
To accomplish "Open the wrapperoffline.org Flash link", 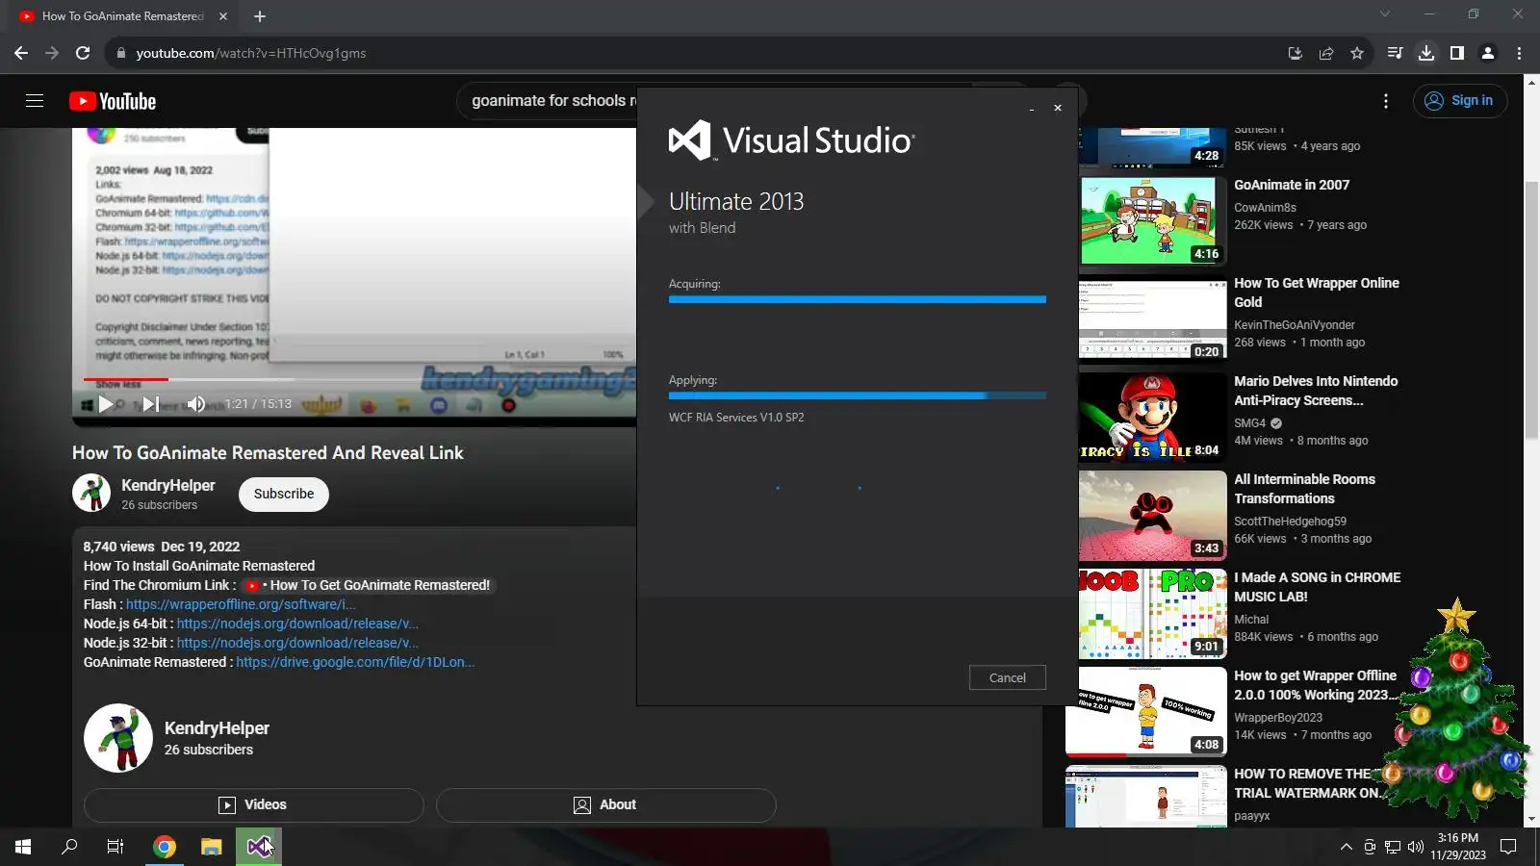I will click(241, 604).
